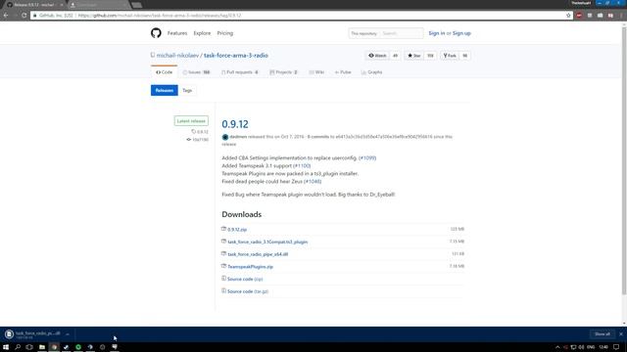This screenshot has height=352, width=627.
Task: Open task-force-arma-3-radio repository link
Action: click(x=236, y=56)
